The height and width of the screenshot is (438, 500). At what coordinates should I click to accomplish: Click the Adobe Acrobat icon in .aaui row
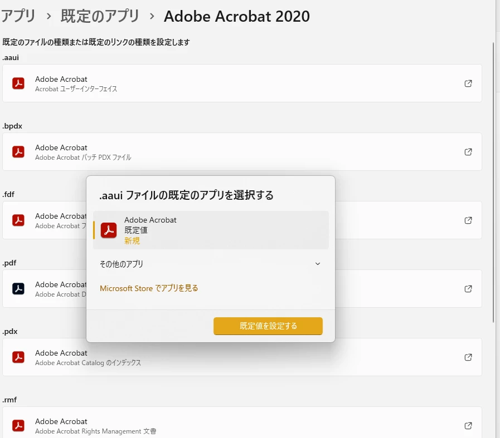point(18,83)
